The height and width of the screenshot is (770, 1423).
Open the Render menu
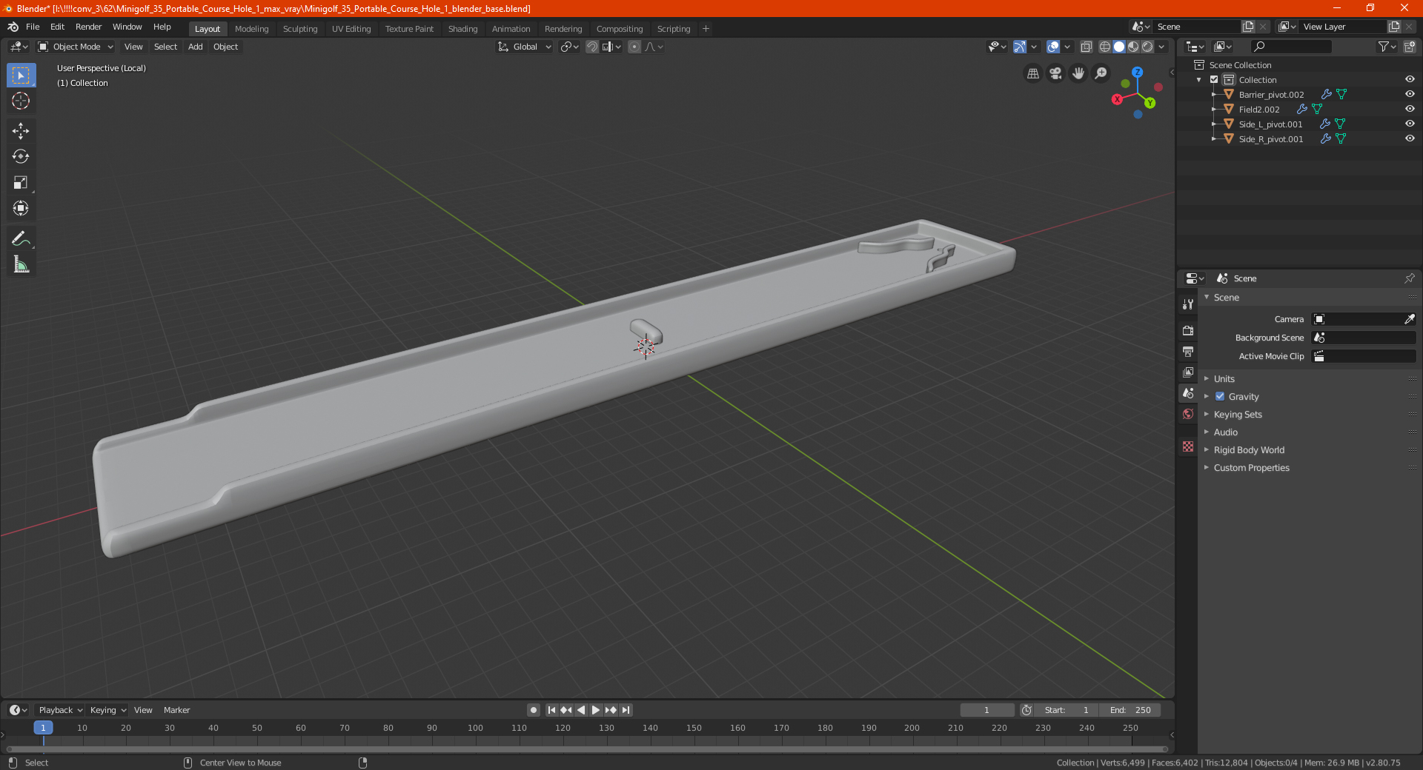coord(88,27)
